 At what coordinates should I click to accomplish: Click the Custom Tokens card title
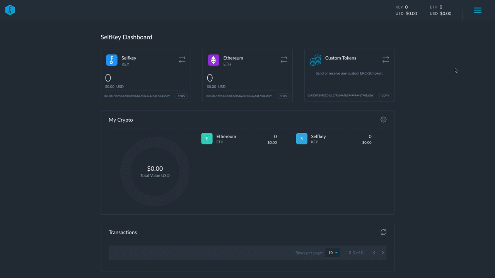[341, 58]
